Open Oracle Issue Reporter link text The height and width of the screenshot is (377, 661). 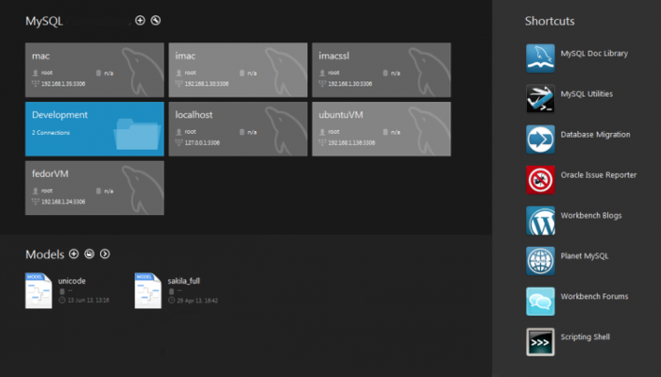coord(598,174)
